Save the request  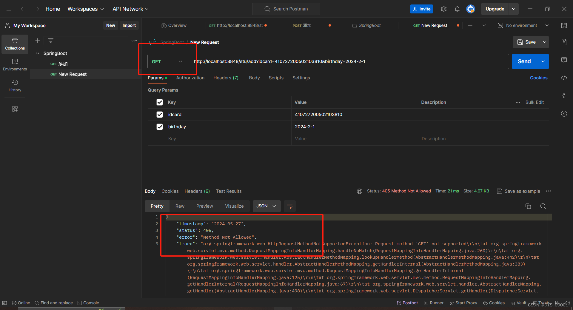[x=527, y=42]
